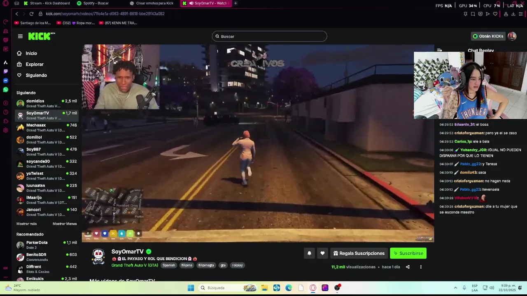Toggle the follow heart for SoyOmarTV
Screen dimensions: 527x296
(x=322, y=253)
